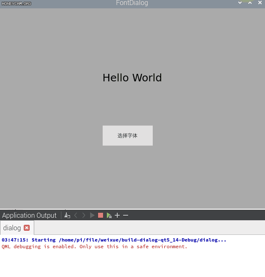Viewport: 265px width, 277px height.
Task: Close the FontDialog window
Action: point(260,3)
